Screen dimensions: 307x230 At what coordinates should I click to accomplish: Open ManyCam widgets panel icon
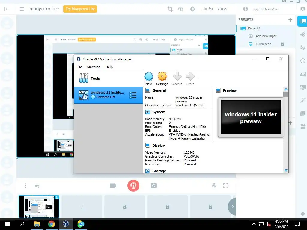click(x=303, y=126)
